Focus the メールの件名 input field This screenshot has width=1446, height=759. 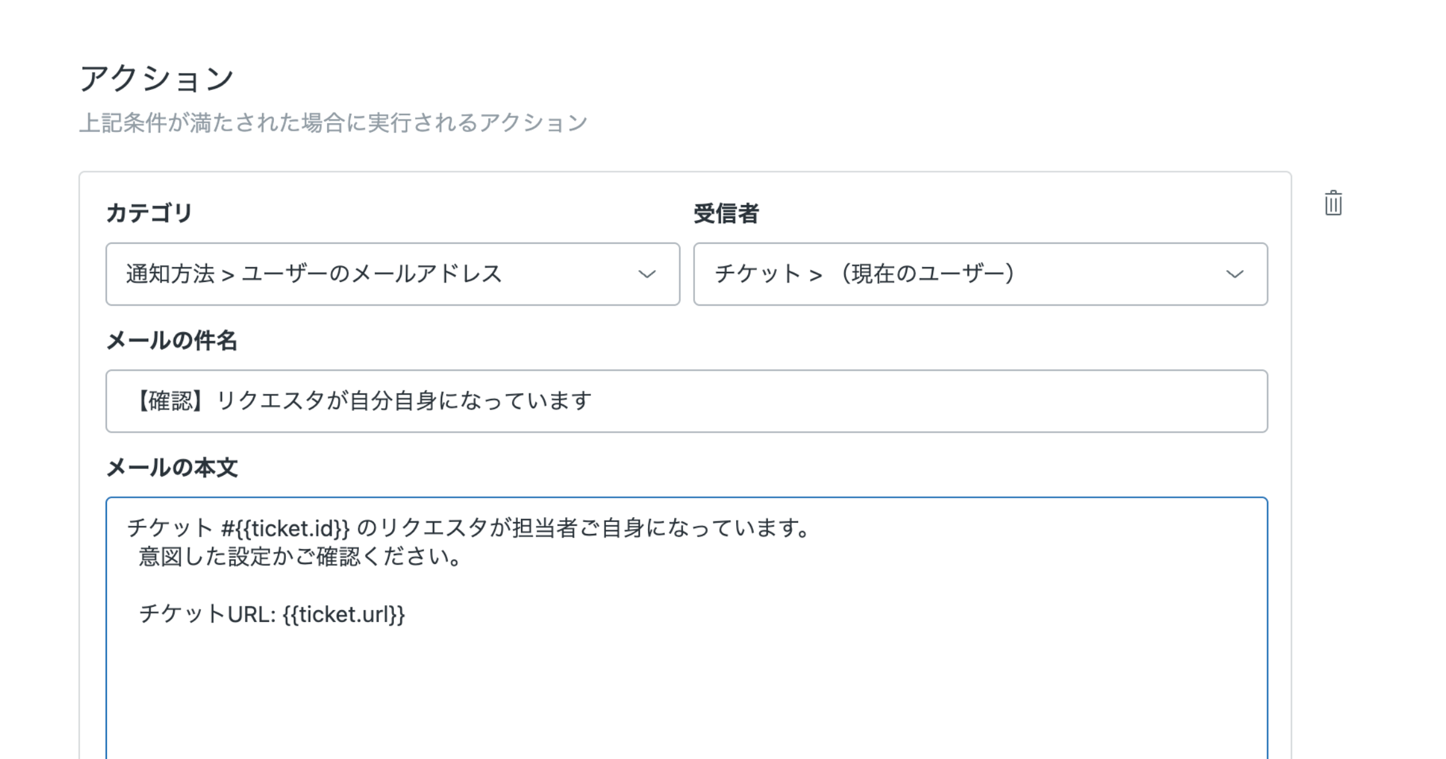point(876,401)
